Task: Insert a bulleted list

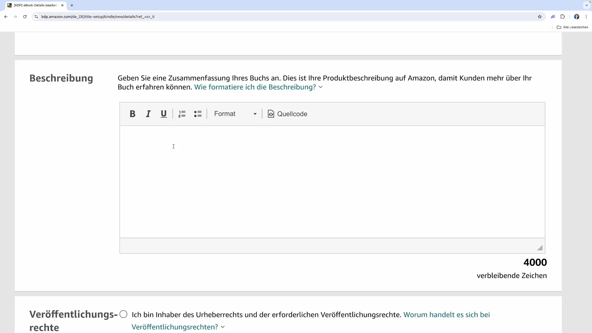Action: coord(198,114)
